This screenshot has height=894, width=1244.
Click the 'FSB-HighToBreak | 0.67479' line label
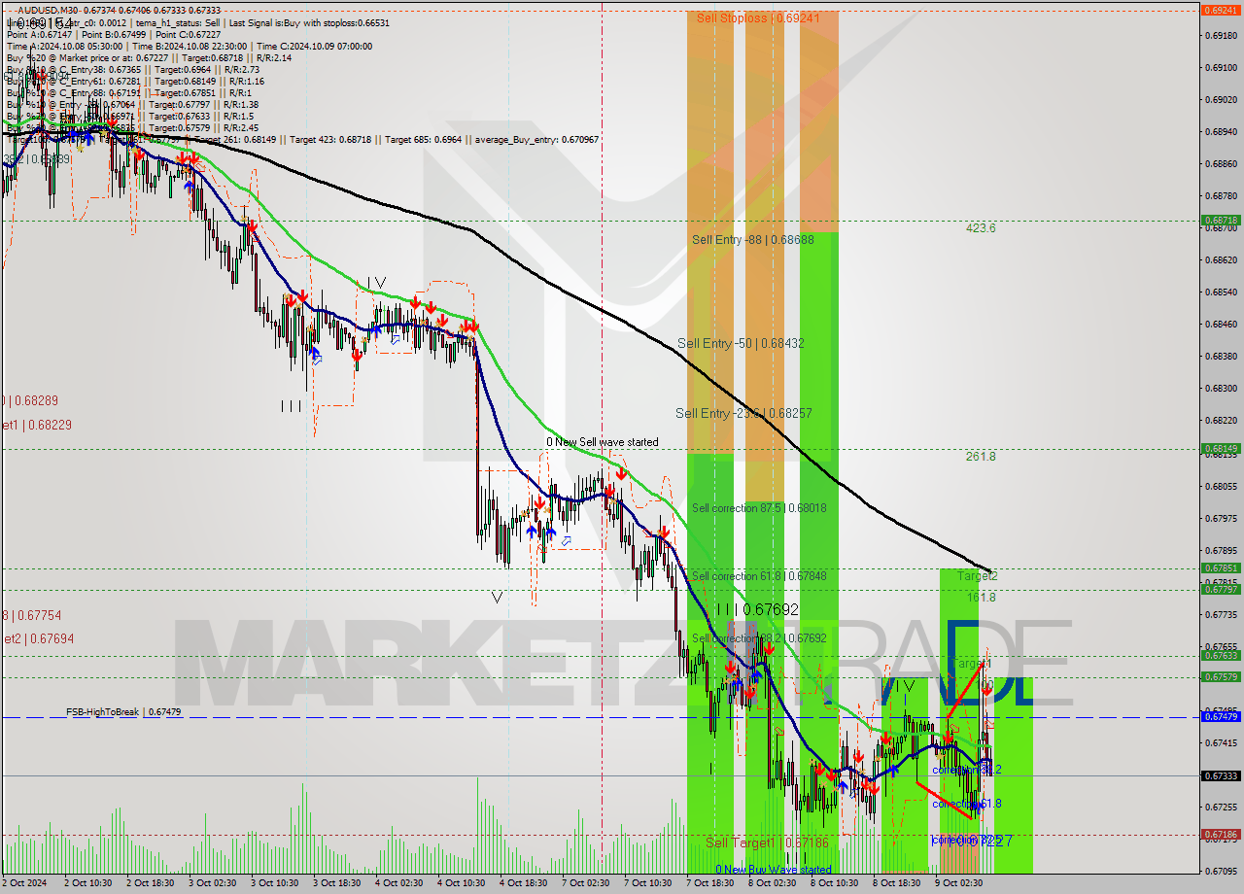123,712
